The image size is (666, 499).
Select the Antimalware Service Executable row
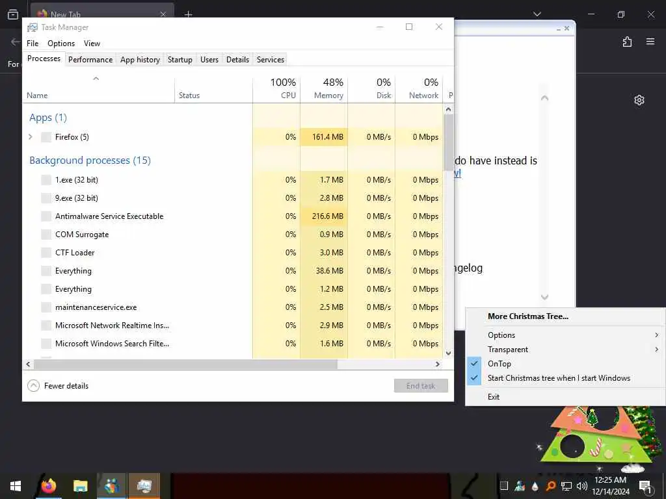click(x=233, y=216)
